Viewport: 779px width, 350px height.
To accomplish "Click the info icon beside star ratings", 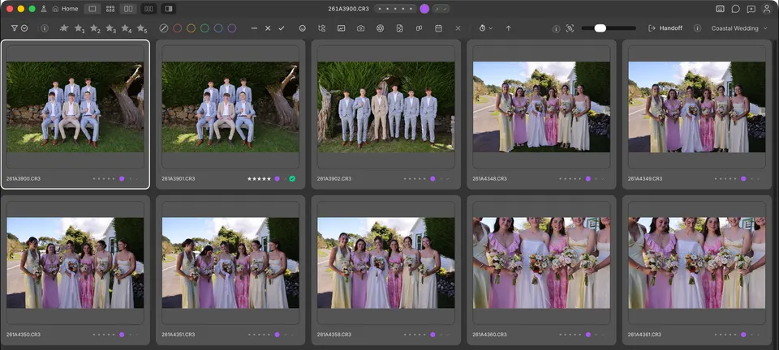I will 44,28.
